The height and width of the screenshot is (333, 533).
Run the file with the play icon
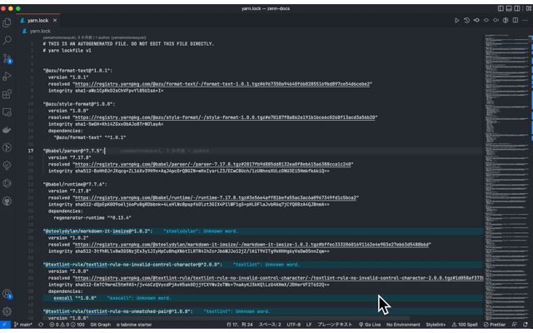coord(457,20)
